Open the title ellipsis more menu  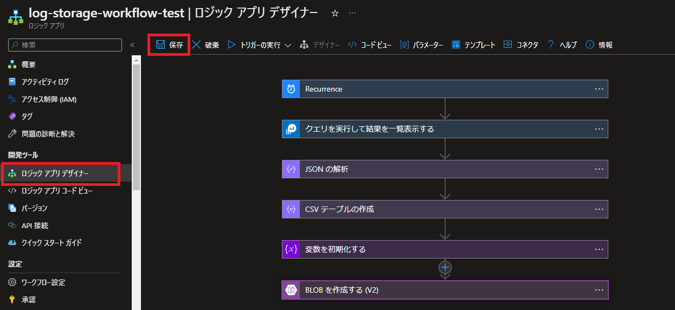click(x=352, y=13)
